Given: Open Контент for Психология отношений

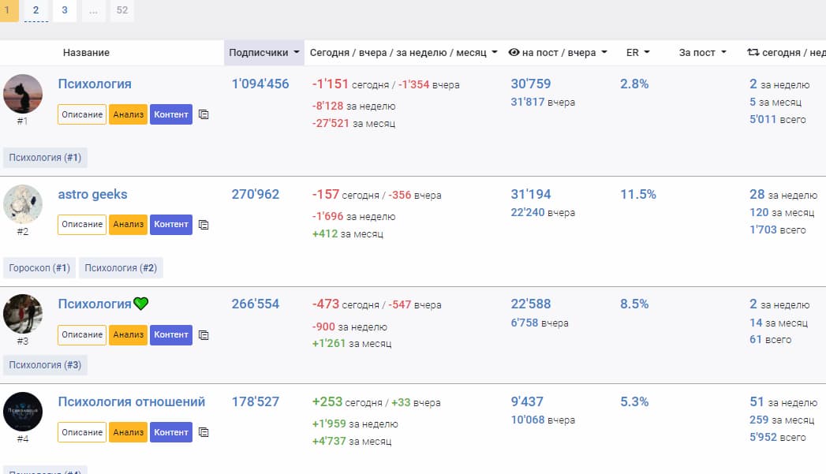Looking at the screenshot, I should [x=171, y=432].
